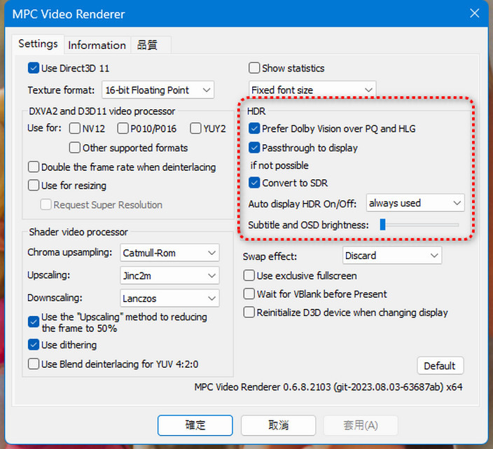Check Reinitialize D3D device when changing display
Viewport: 493px width, 449px height.
249,312
